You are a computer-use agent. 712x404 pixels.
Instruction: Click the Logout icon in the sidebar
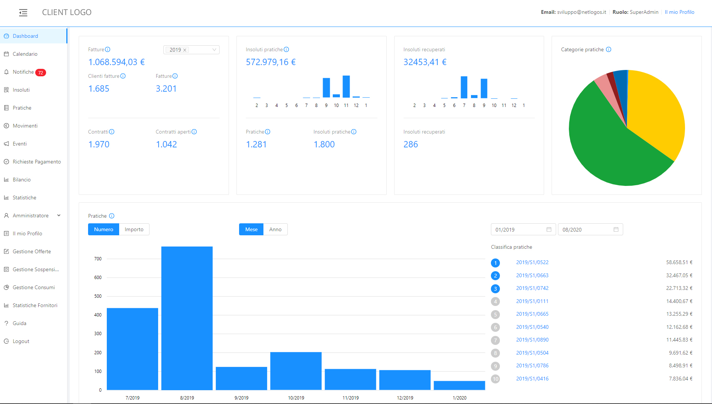pos(6,341)
